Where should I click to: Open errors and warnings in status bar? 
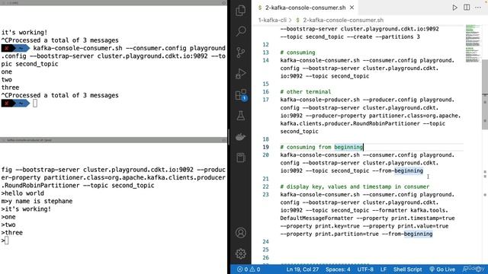[249, 269]
